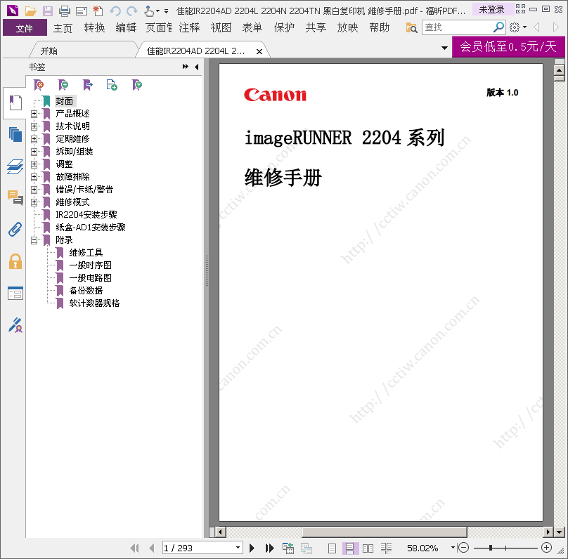568x559 pixels.
Task: Click the 未登录 login button
Action: coord(491,9)
